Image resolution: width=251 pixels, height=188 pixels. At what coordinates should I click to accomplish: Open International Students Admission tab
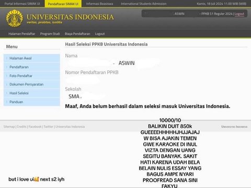144,4
